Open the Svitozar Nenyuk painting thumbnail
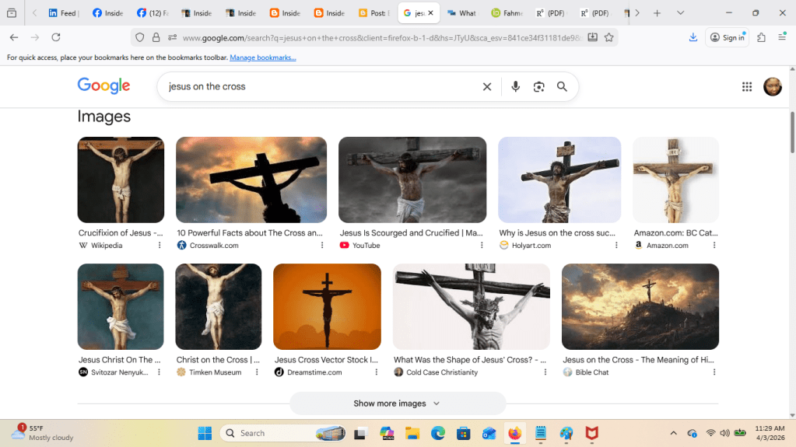 121,306
